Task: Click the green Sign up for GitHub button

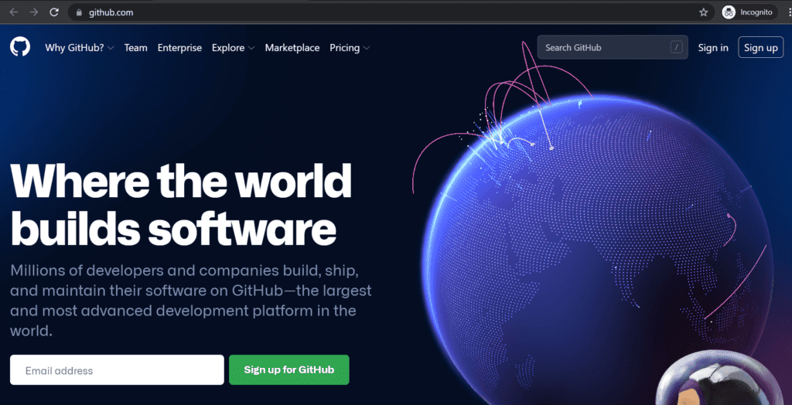Action: [289, 369]
